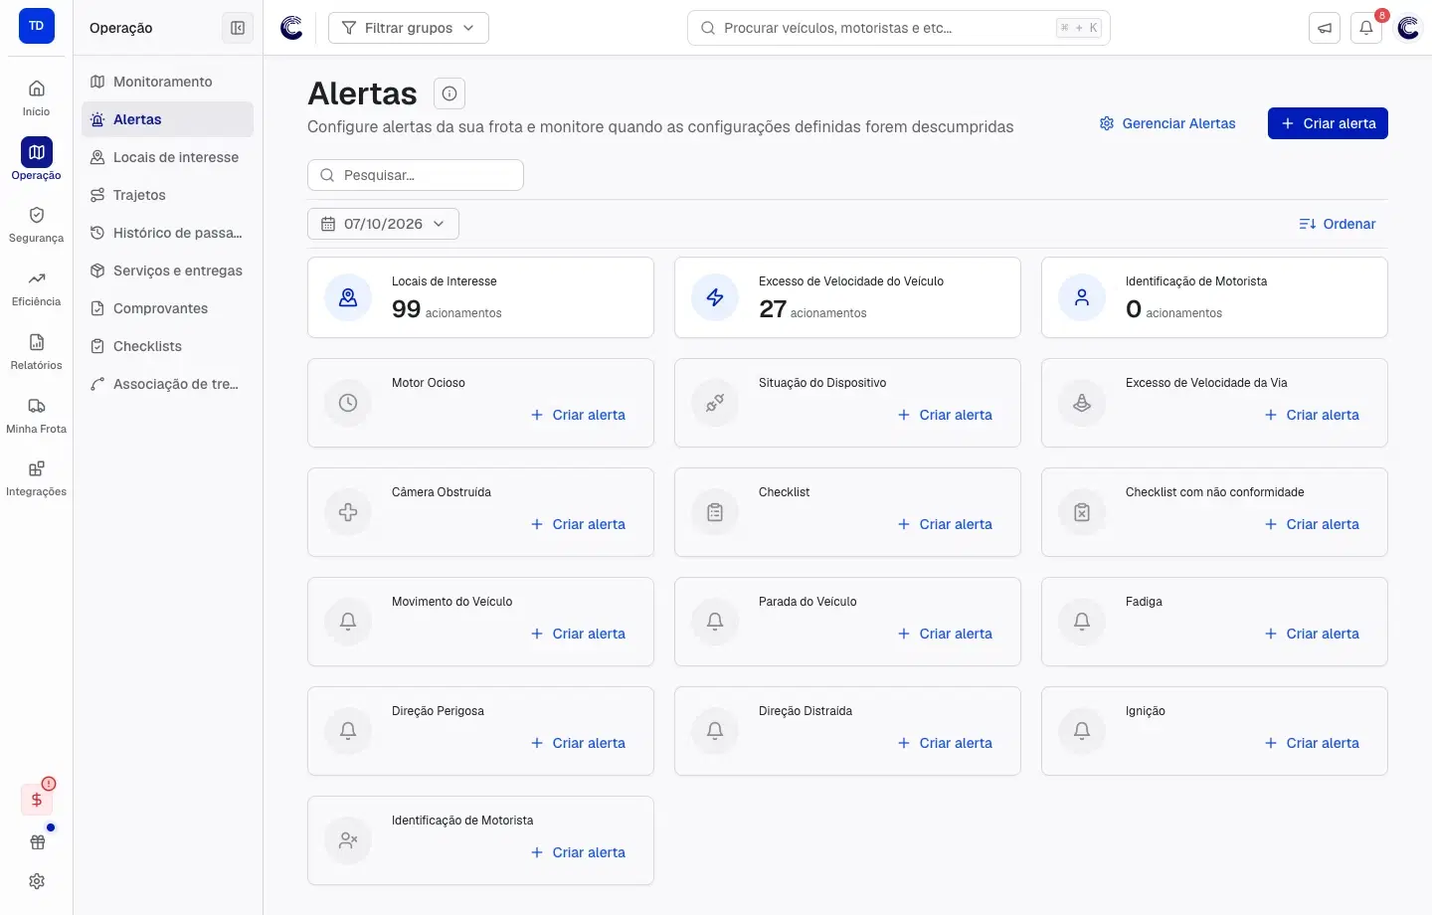Screen dimensions: 1432x915
Task: Open the announcements megaphone icon
Action: coord(1325,28)
